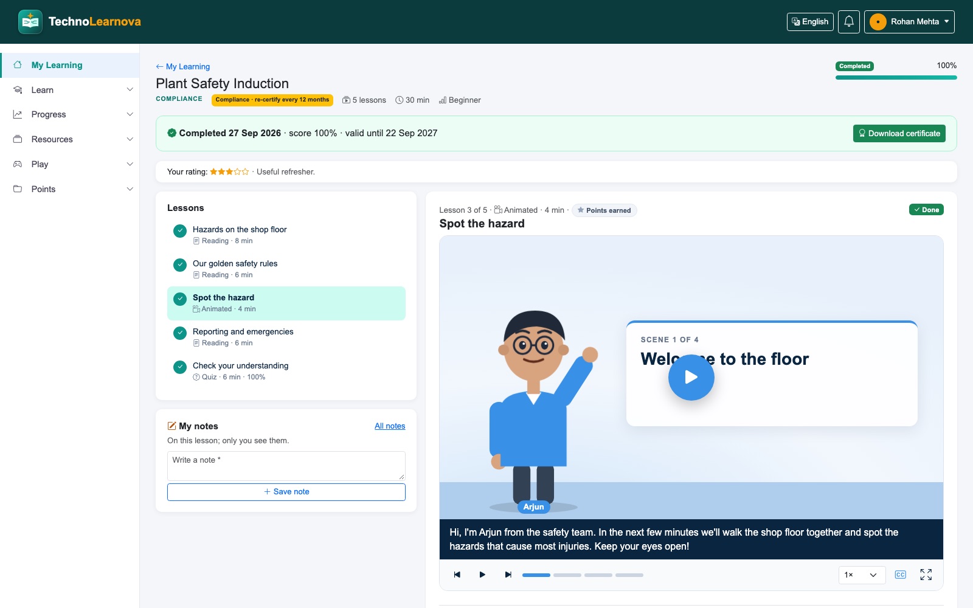Open the Check your understanding quiz

click(x=286, y=371)
